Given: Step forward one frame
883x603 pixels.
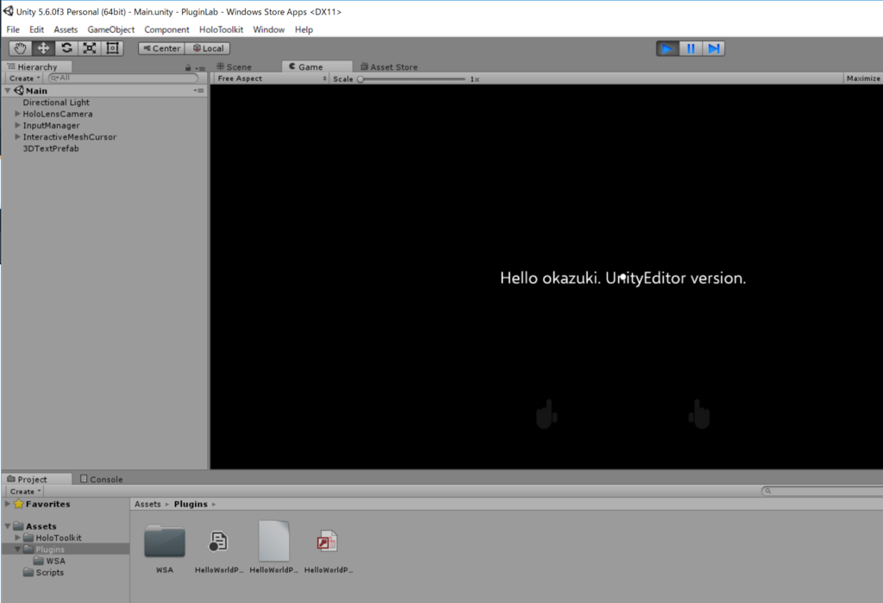Looking at the screenshot, I should (x=713, y=48).
